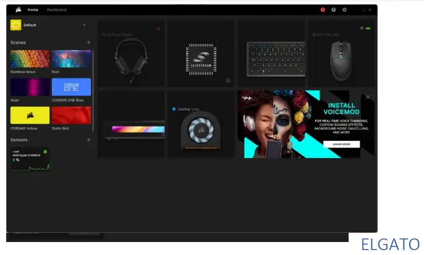Open the cooler fan device tile

pyautogui.click(x=201, y=124)
